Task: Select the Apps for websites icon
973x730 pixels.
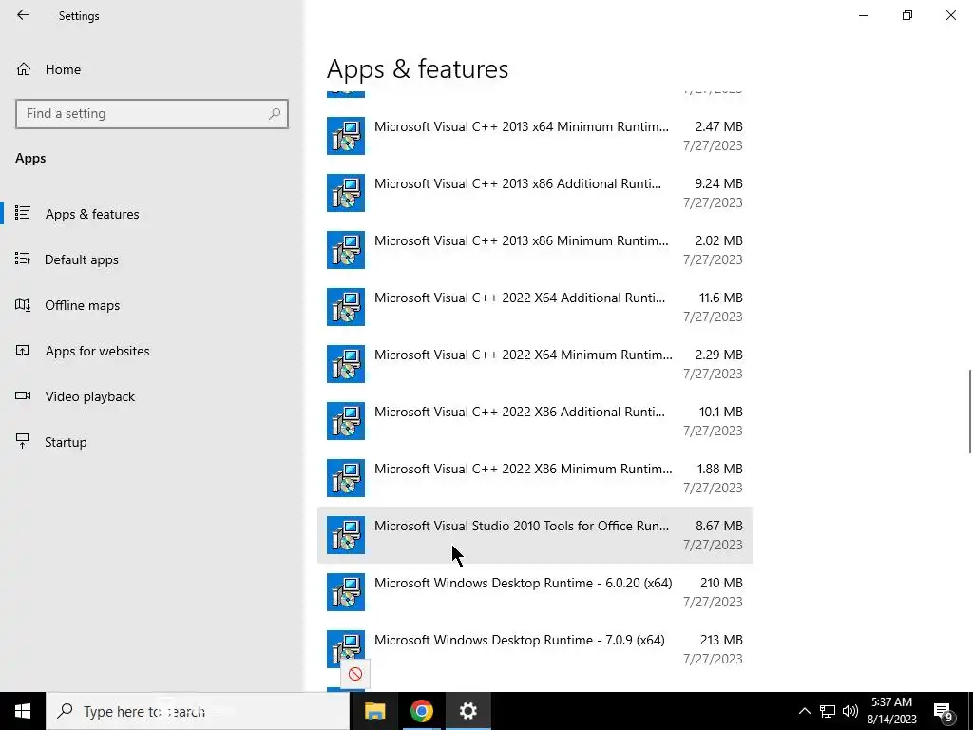Action: tap(23, 350)
